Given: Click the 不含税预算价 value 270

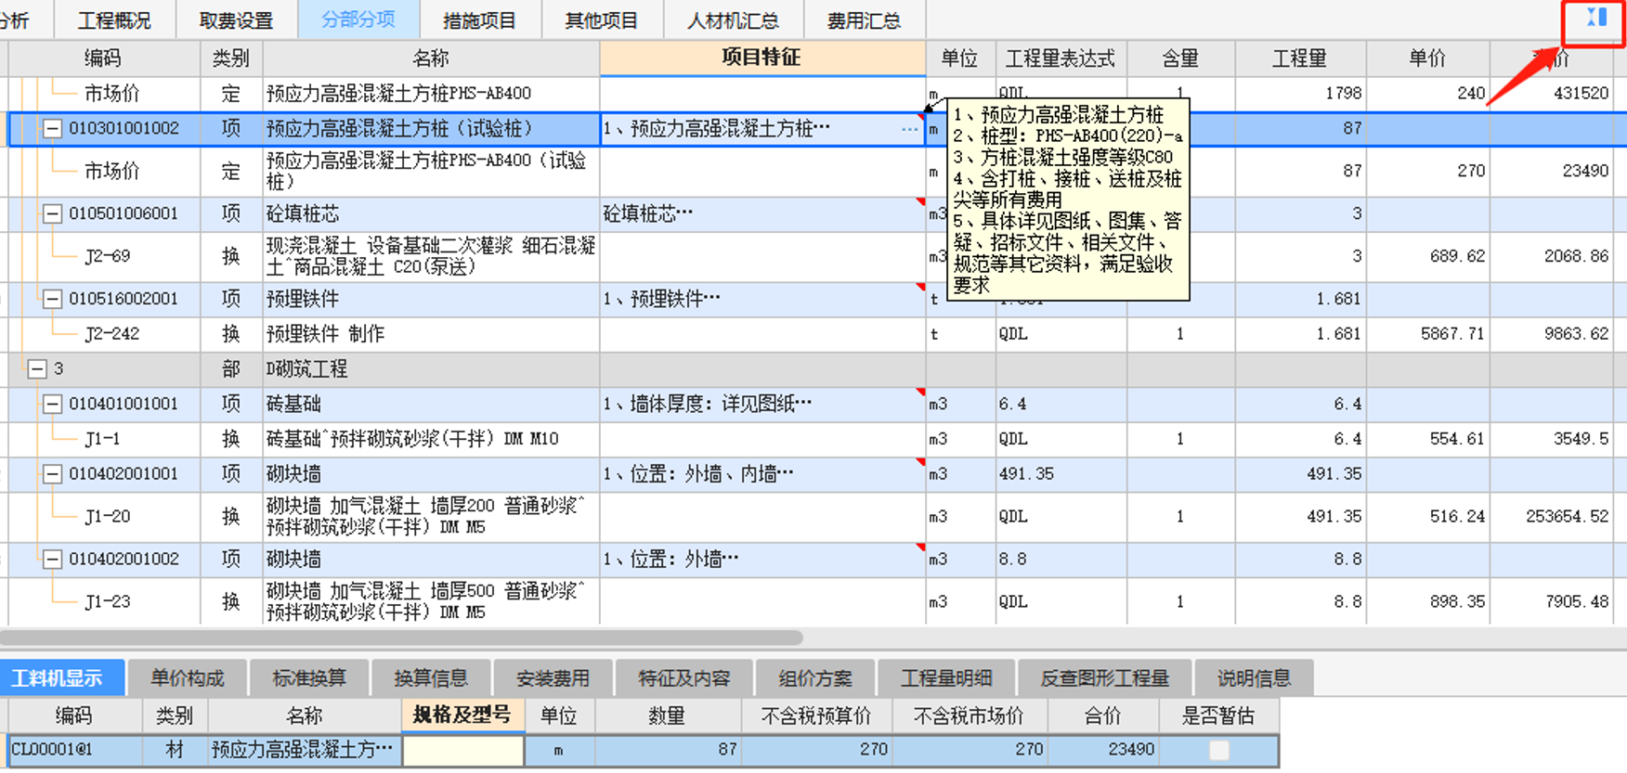Looking at the screenshot, I should [872, 750].
